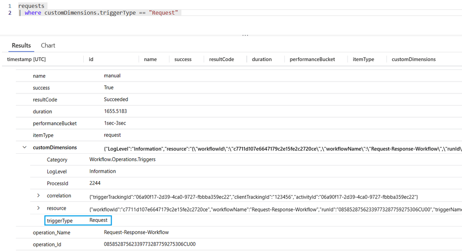
Task: Click the 'Category' property label
Action: (57, 160)
